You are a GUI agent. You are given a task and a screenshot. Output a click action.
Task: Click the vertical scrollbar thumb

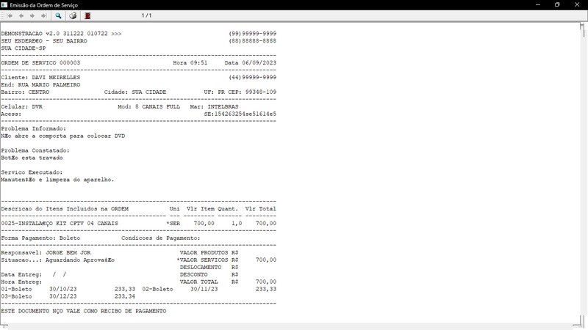tap(582, 30)
